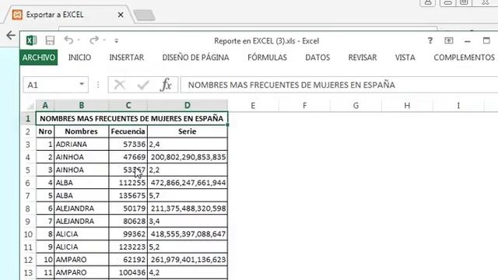Expand the Name Box dropdown
This screenshot has height=280, width=498.
click(82, 85)
